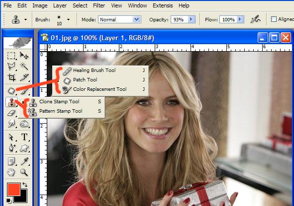Expand the Opacity slider arrow
Viewport: 294px width, 206px height.
(x=191, y=19)
